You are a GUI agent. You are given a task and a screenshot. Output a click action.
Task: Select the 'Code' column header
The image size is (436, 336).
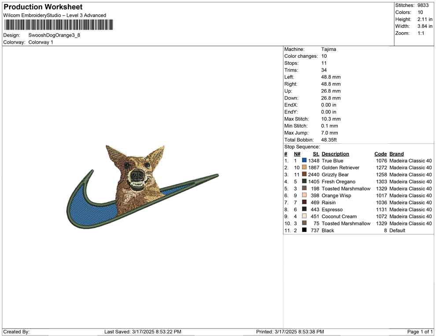pyautogui.click(x=381, y=154)
